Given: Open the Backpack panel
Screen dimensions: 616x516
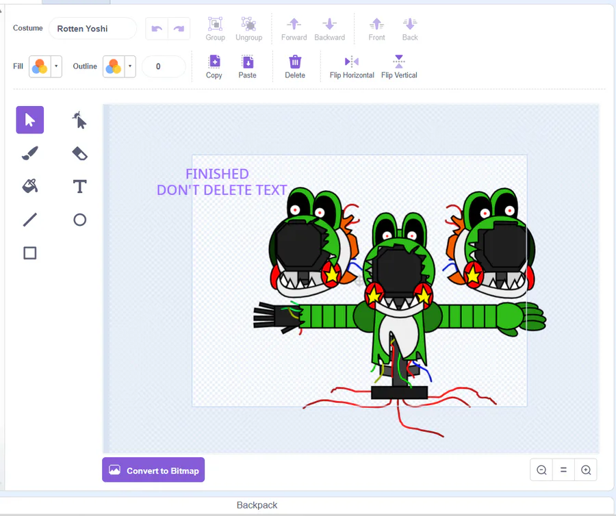Looking at the screenshot, I should [x=257, y=505].
